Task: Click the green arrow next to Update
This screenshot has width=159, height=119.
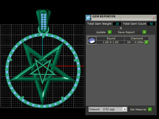Action: pyautogui.click(x=110, y=32)
